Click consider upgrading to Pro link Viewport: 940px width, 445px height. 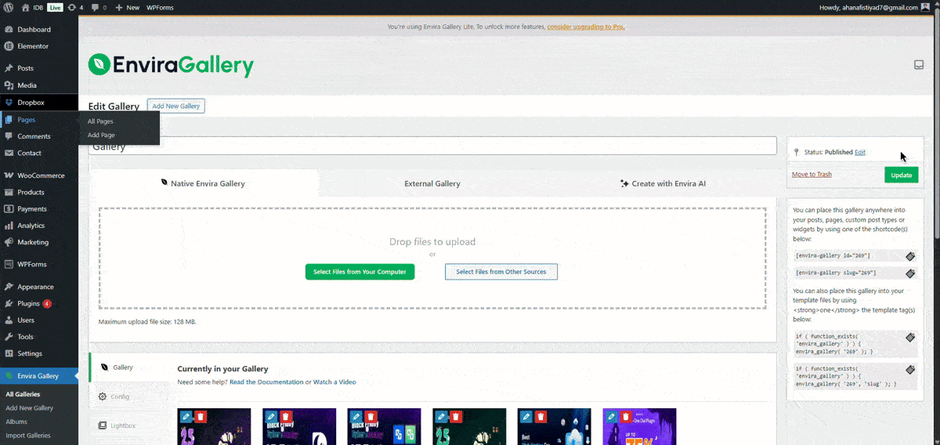pos(585,27)
